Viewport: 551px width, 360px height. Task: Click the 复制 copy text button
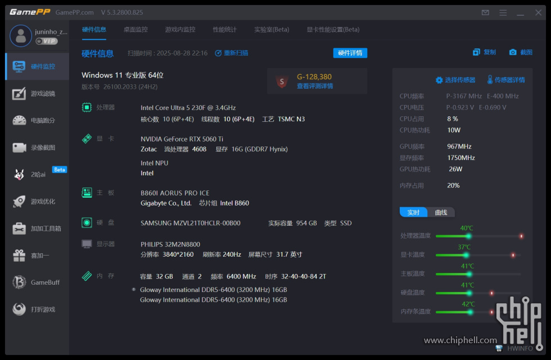490,52
